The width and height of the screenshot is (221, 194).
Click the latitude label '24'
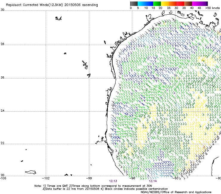tap(2, 111)
